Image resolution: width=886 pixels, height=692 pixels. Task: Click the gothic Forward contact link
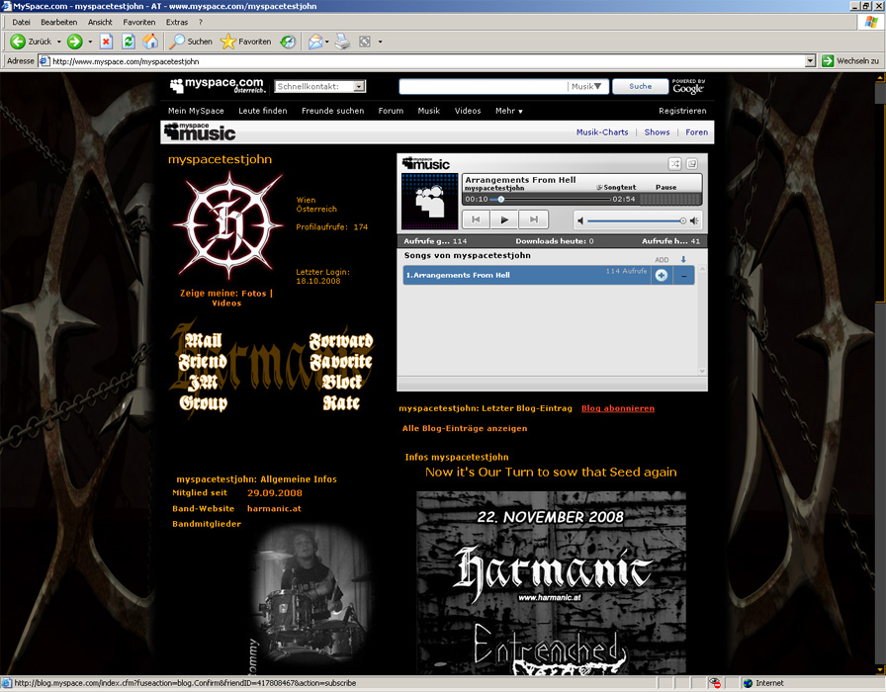pyautogui.click(x=341, y=341)
